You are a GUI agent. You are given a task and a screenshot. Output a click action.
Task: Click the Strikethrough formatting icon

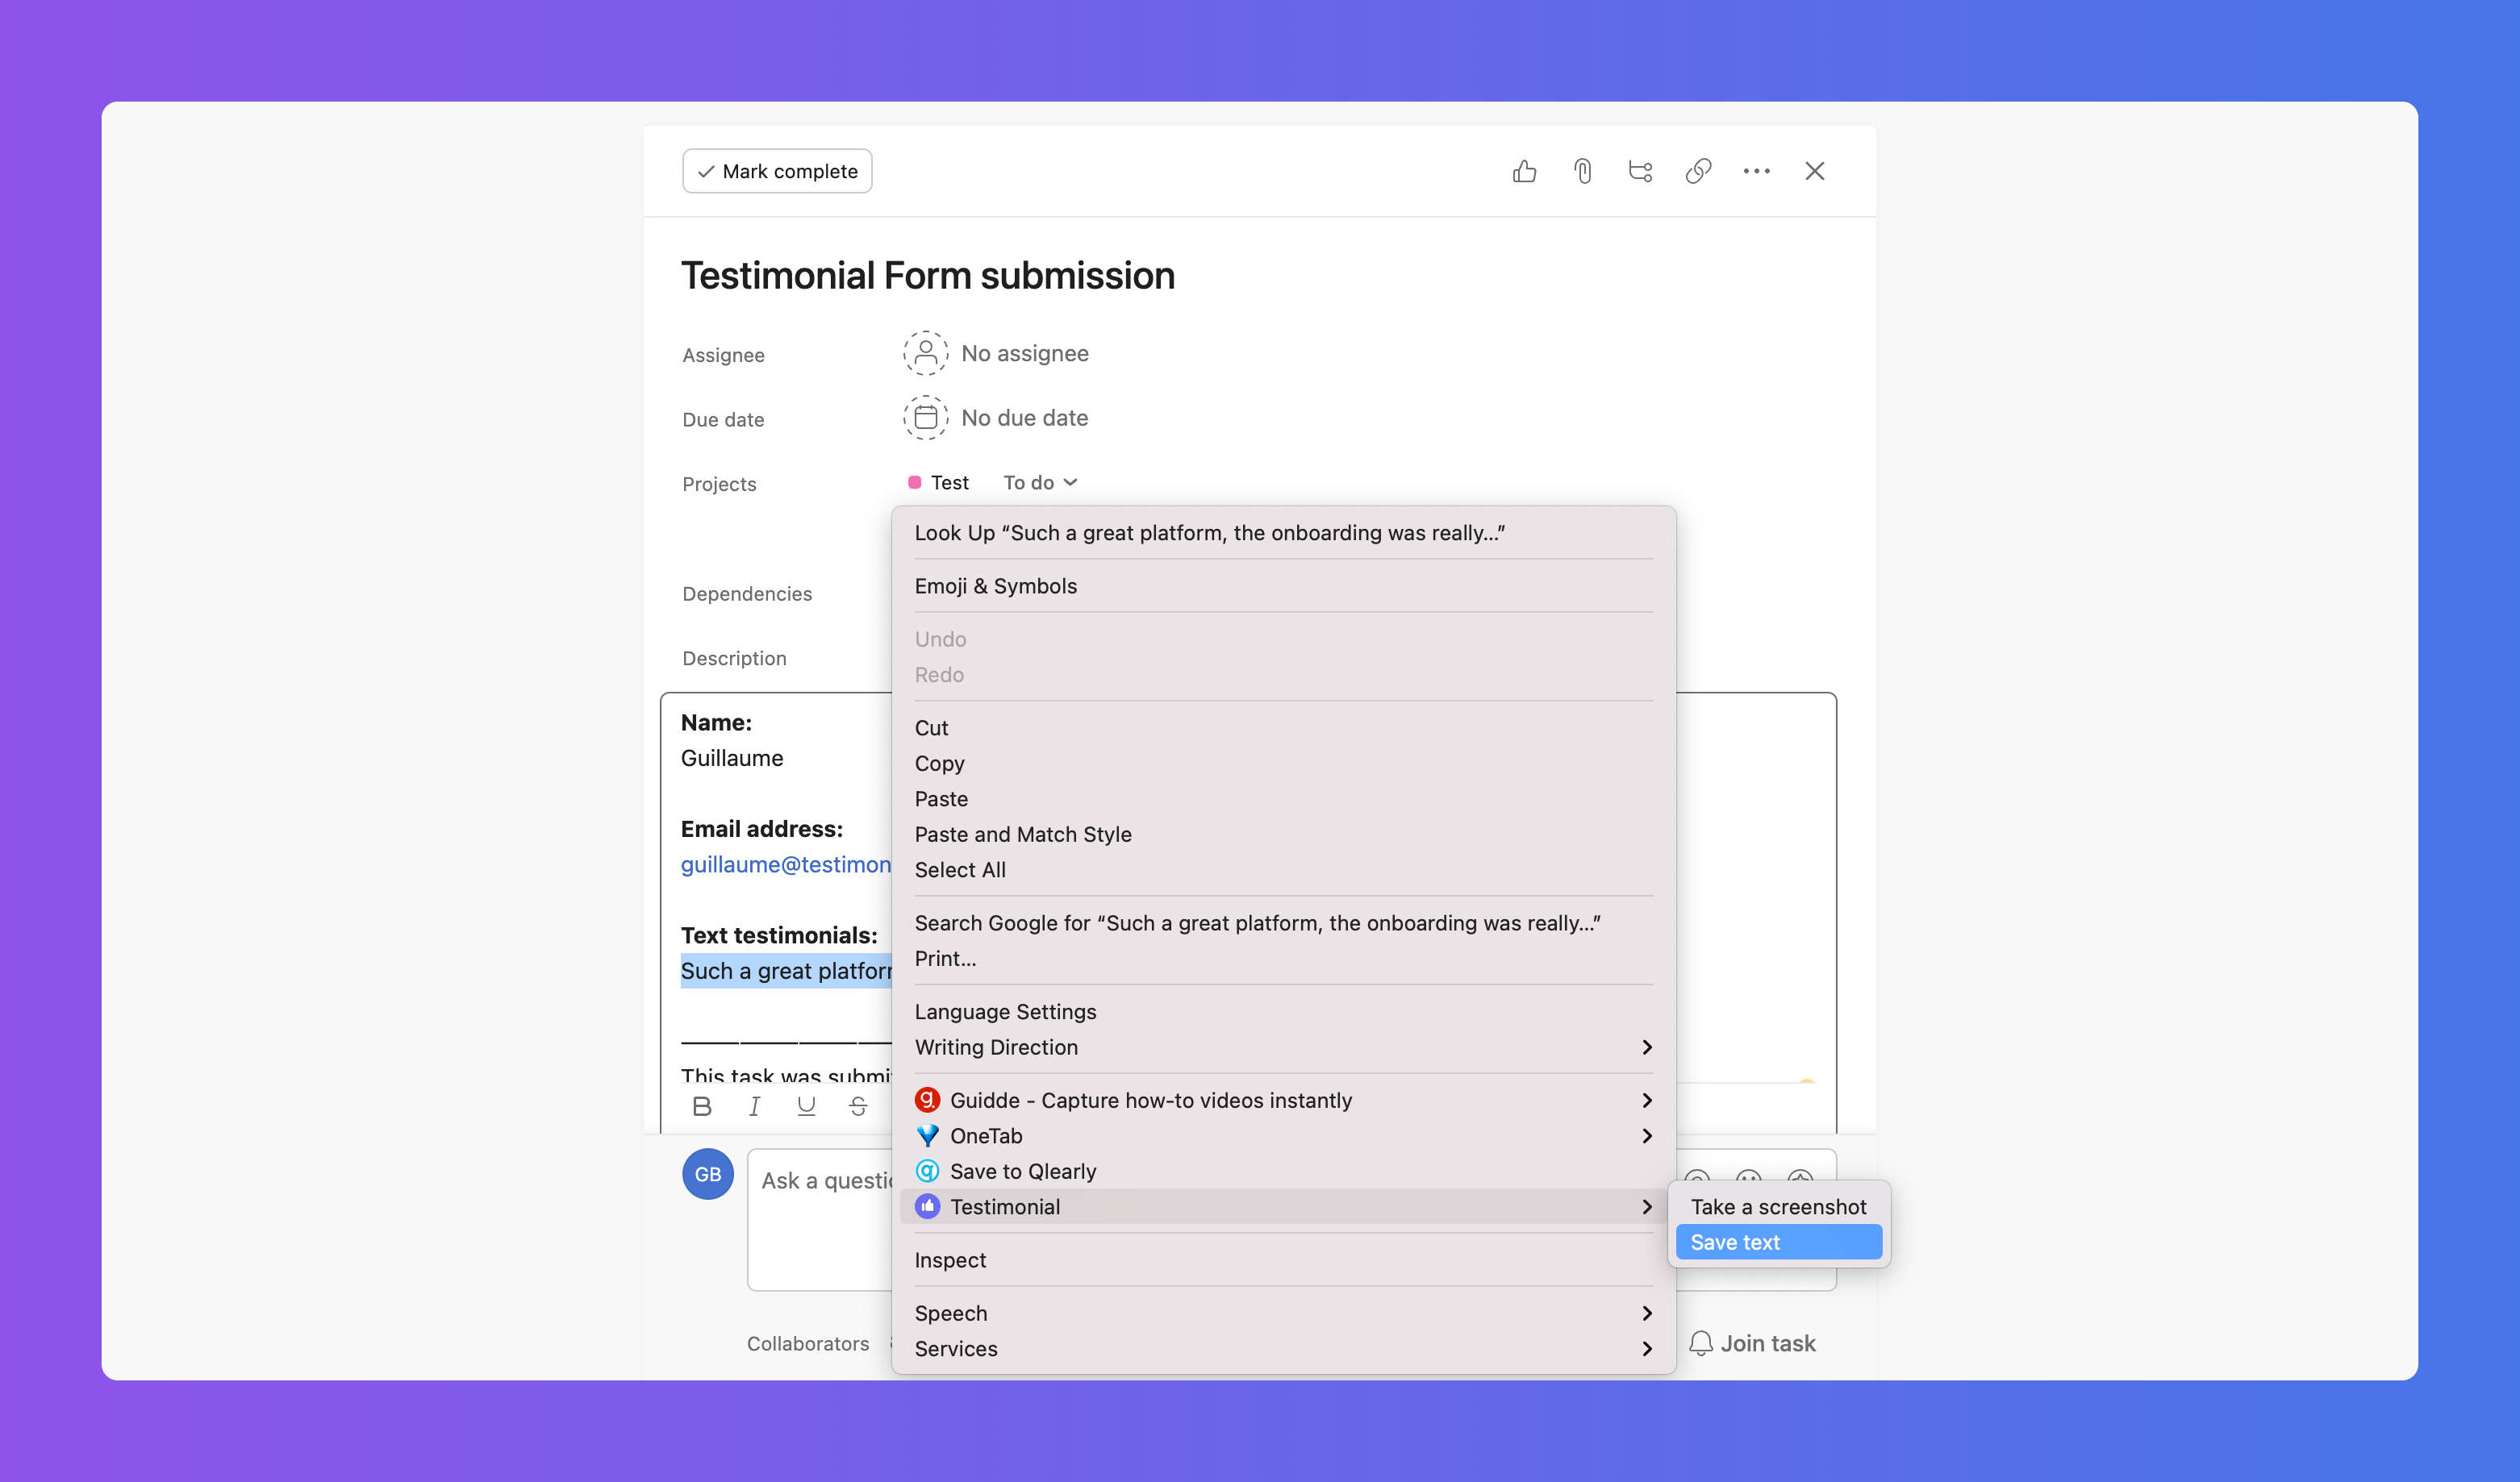pyautogui.click(x=858, y=1106)
